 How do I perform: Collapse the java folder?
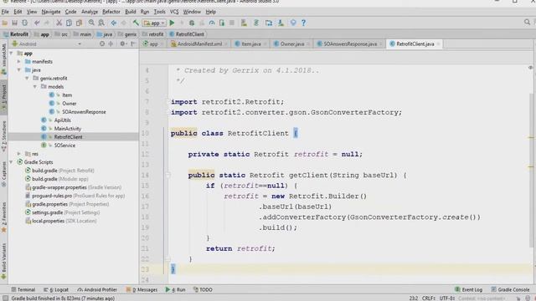pyautogui.click(x=19, y=70)
